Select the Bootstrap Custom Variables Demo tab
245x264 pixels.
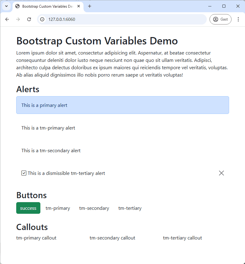pyautogui.click(x=48, y=6)
